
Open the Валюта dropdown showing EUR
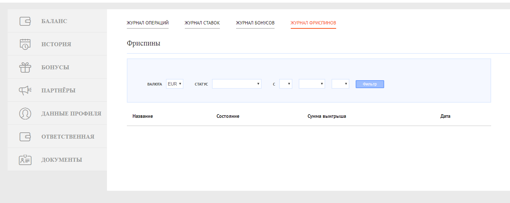[x=175, y=84]
